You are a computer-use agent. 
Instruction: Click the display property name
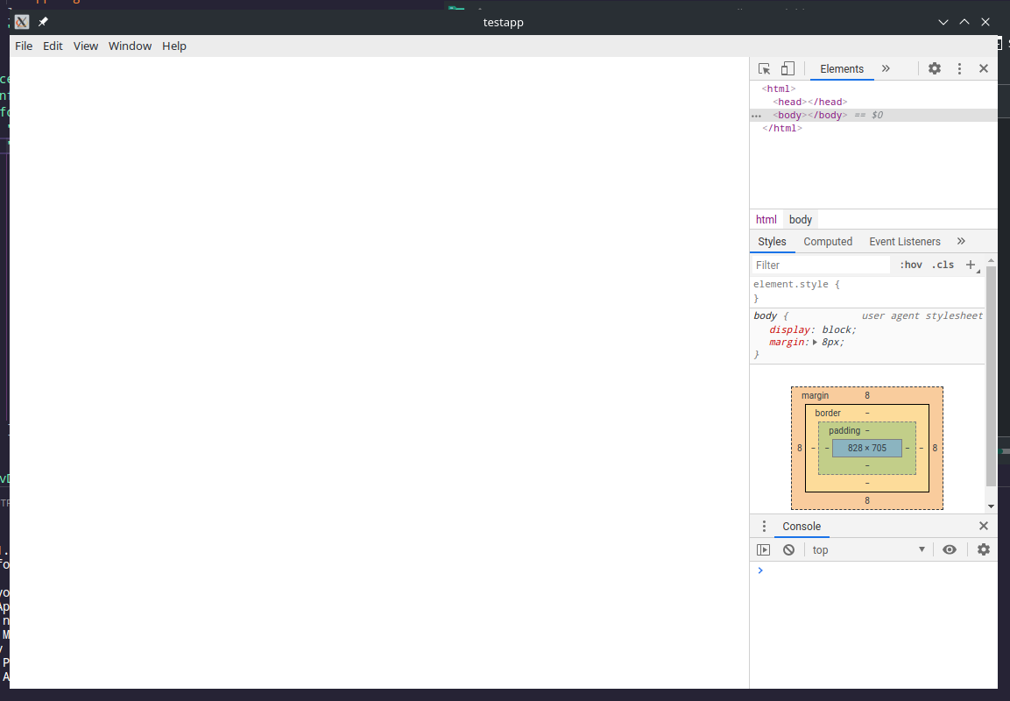(x=790, y=329)
